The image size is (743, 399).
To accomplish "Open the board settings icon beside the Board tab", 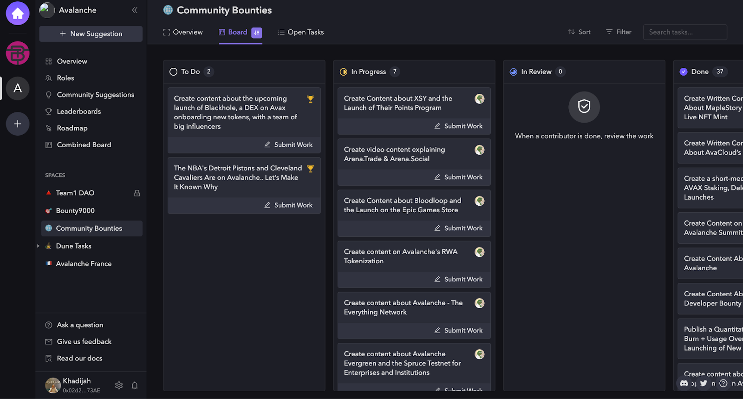I will point(257,33).
